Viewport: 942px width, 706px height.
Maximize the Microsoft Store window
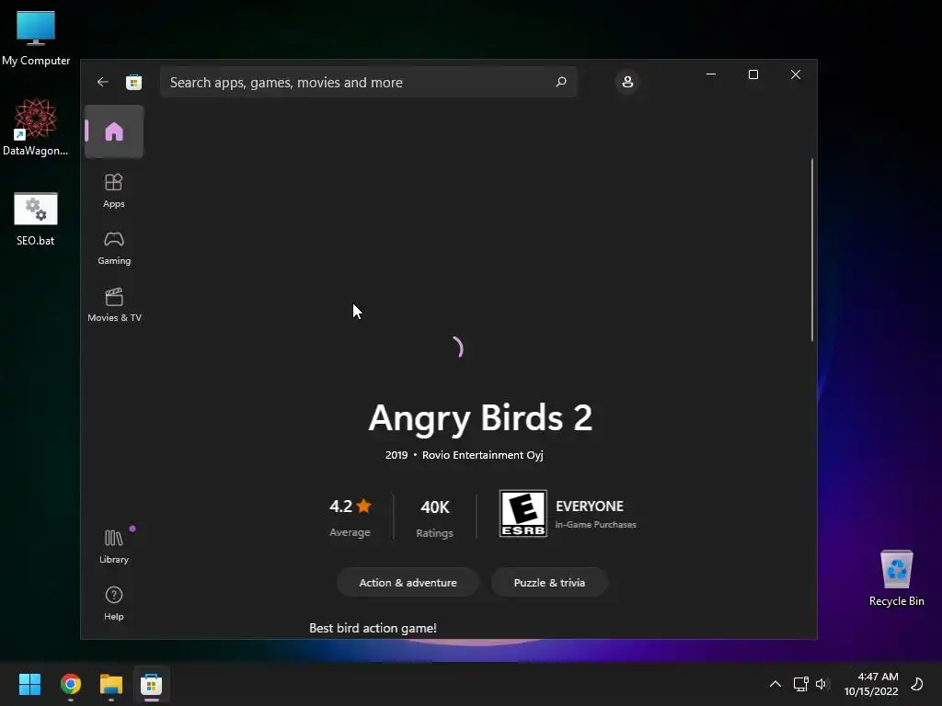tap(753, 74)
